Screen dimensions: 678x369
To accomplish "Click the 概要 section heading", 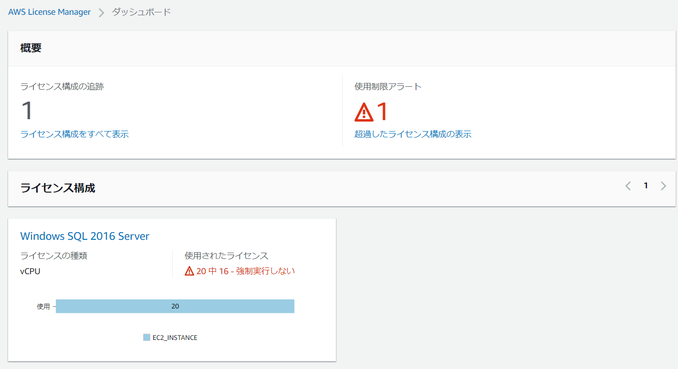I will pyautogui.click(x=31, y=48).
